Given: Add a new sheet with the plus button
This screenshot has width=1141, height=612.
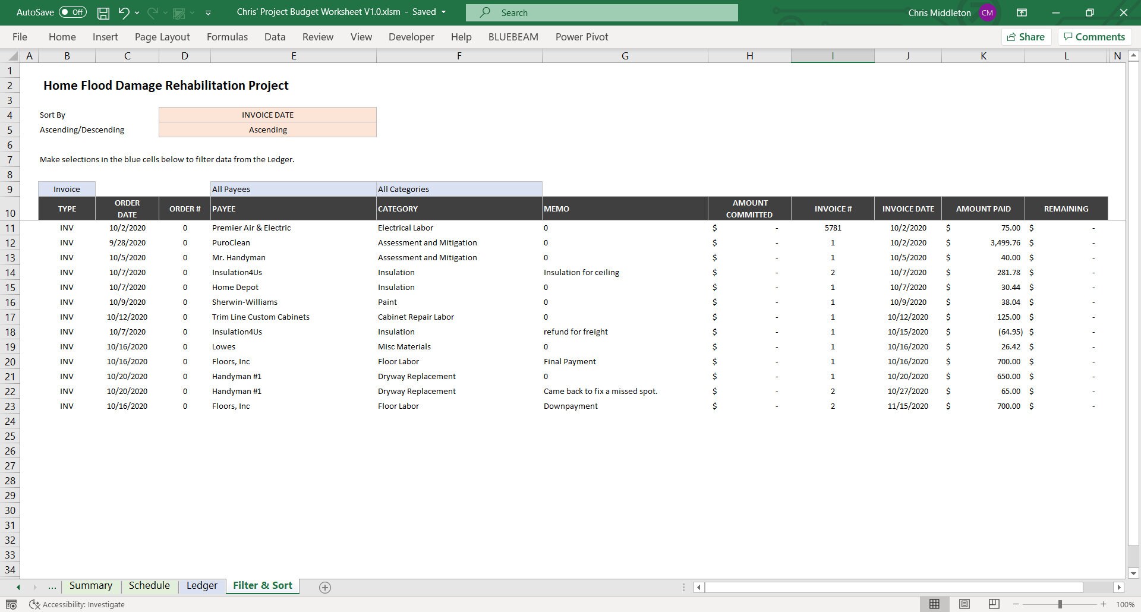Looking at the screenshot, I should [325, 587].
